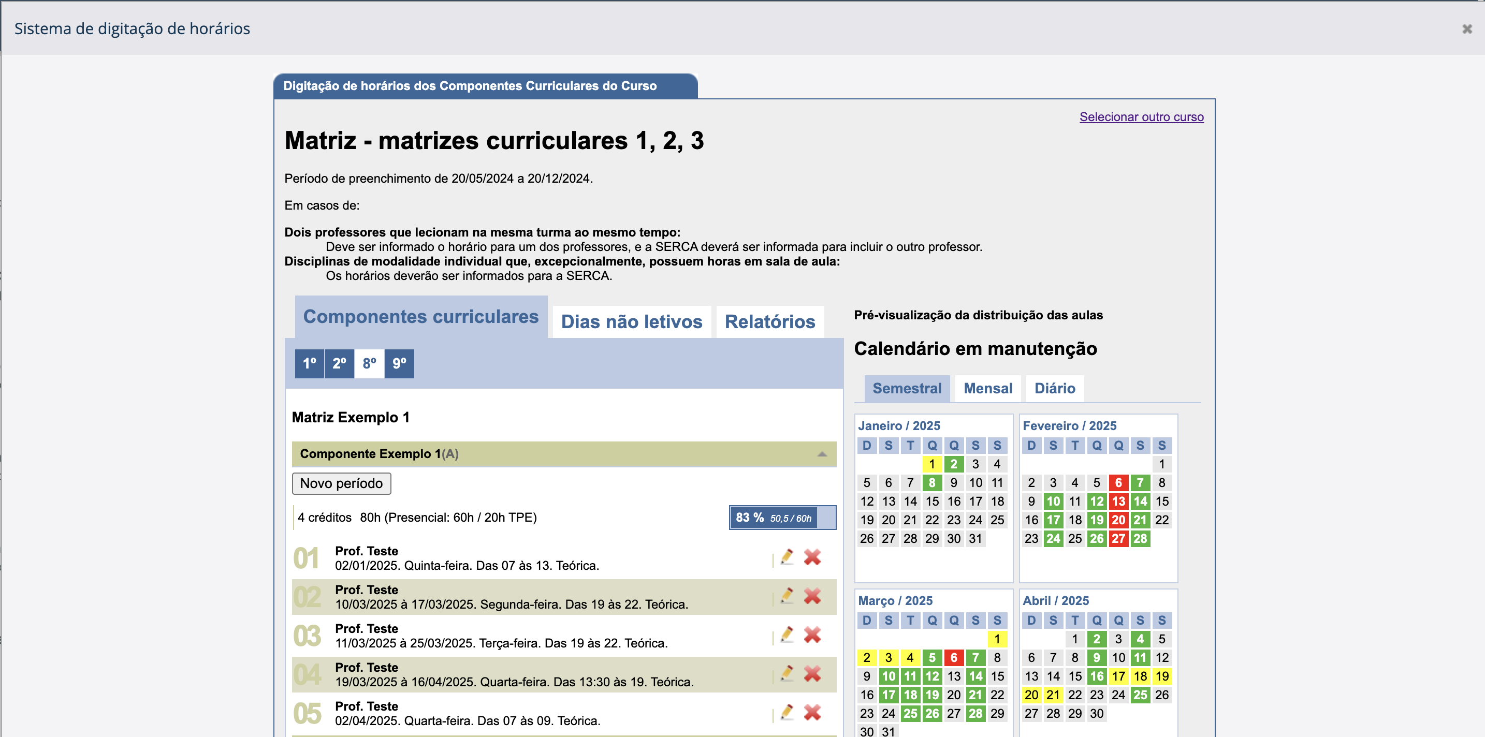Image resolution: width=1485 pixels, height=737 pixels.
Task: Click green day 9 in Abril 2025
Action: pos(1097,657)
